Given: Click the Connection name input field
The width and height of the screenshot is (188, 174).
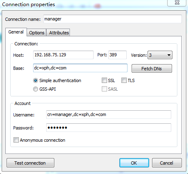Looking at the screenshot, I should (112, 19).
